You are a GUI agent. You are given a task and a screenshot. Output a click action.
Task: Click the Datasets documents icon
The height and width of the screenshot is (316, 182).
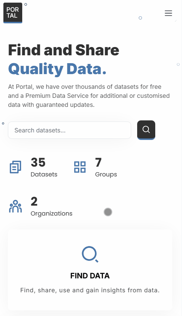click(x=15, y=167)
